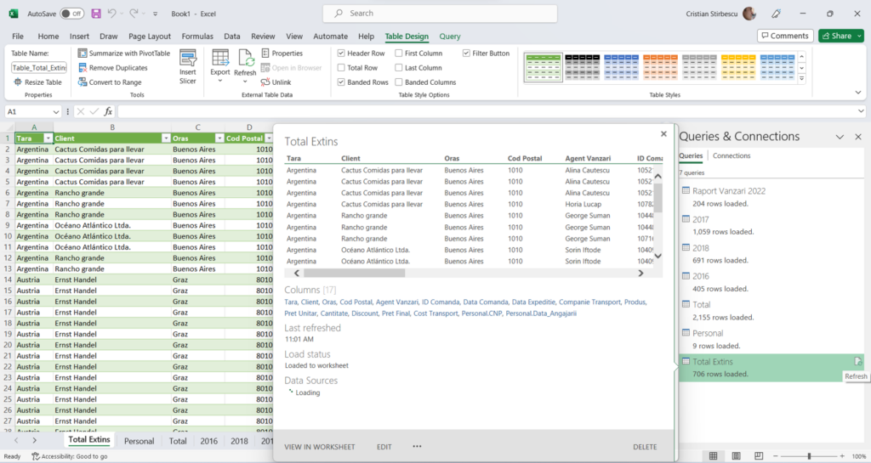
Task: Open the Query ribbon tab
Action: pyautogui.click(x=450, y=36)
